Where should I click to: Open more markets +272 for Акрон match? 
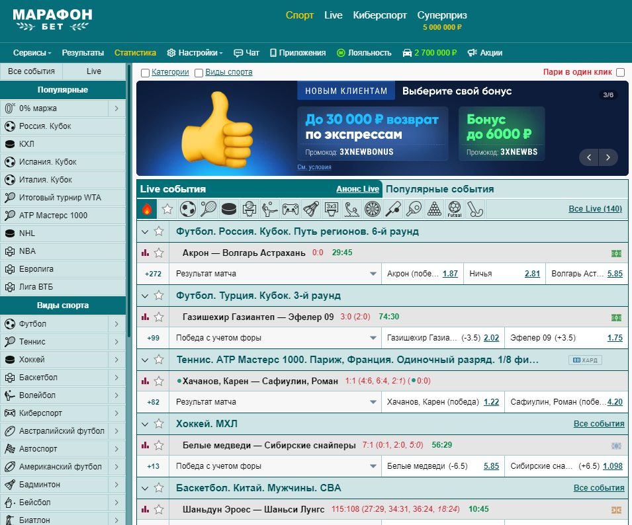coord(153,274)
